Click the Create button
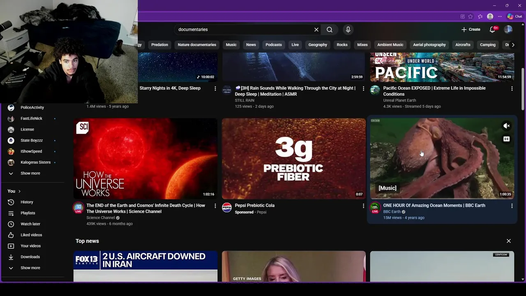The width and height of the screenshot is (526, 296). coord(471,30)
